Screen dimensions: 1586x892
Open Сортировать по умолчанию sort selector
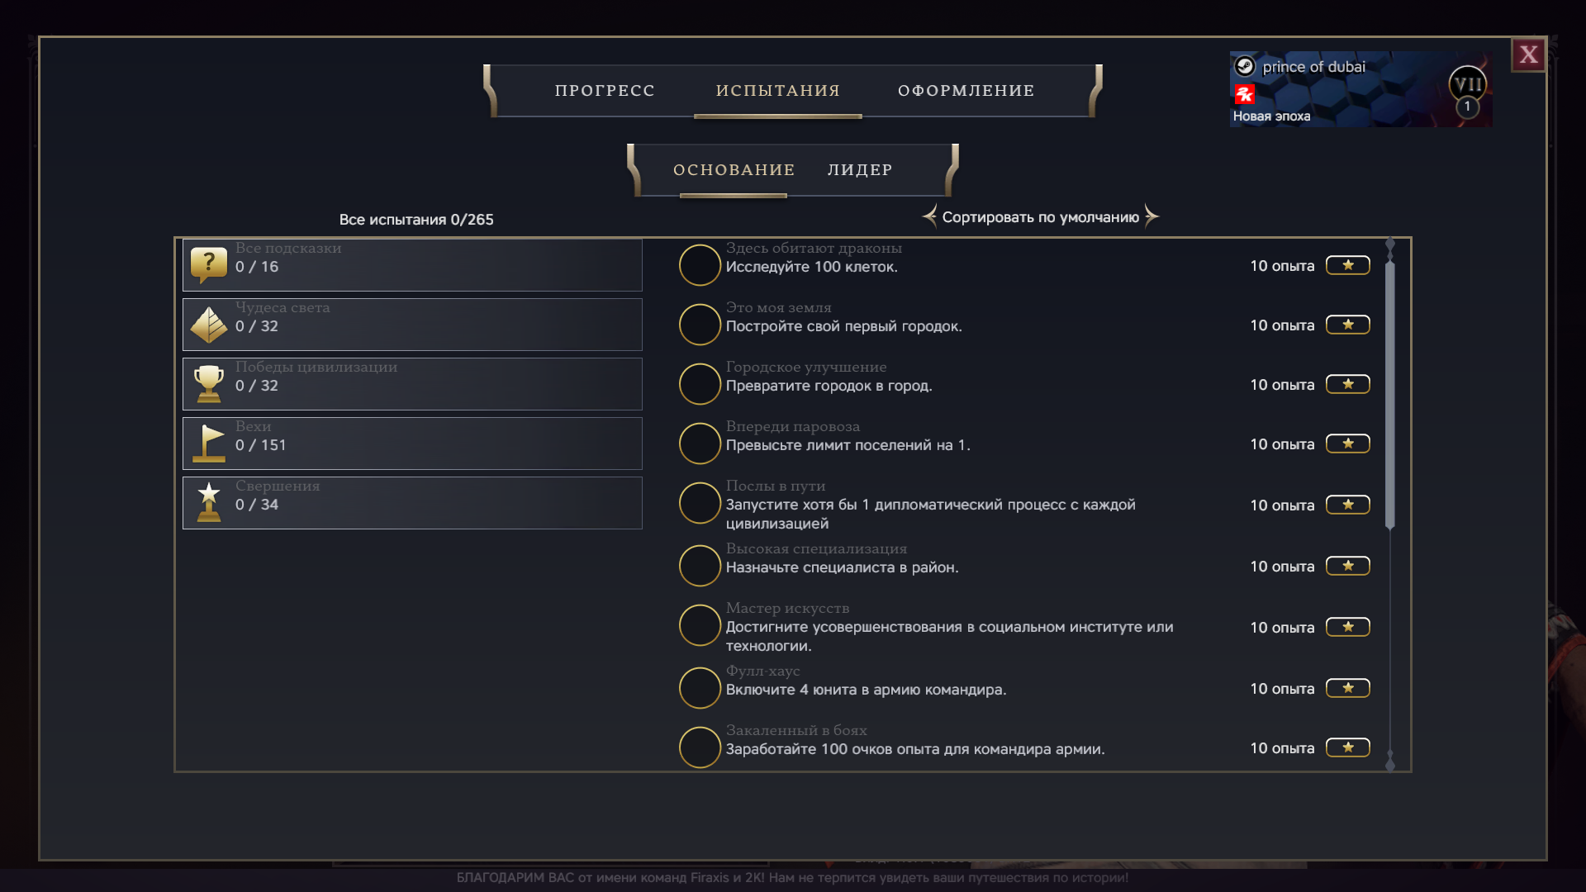[x=1041, y=217]
